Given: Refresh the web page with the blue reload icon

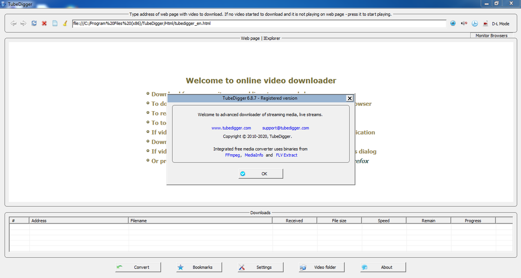Looking at the screenshot, I should pos(34,24).
